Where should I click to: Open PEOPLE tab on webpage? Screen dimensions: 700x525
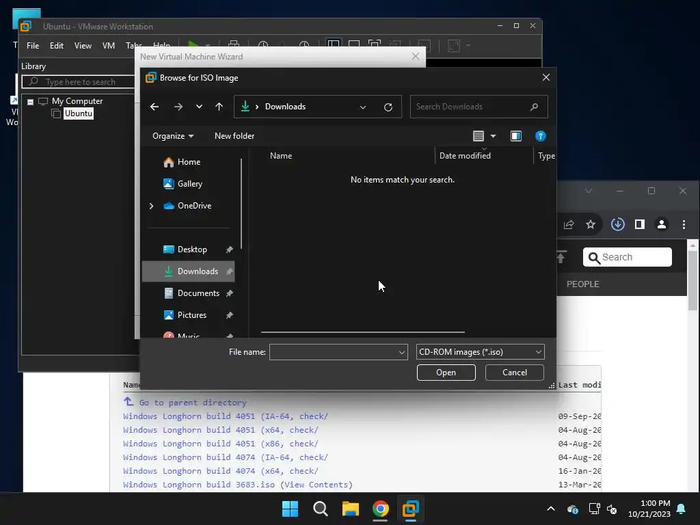(x=582, y=284)
